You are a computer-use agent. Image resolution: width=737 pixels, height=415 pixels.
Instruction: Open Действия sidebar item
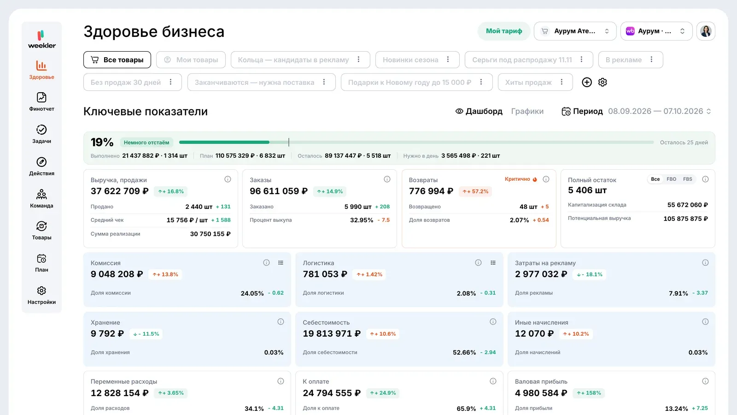click(x=41, y=166)
